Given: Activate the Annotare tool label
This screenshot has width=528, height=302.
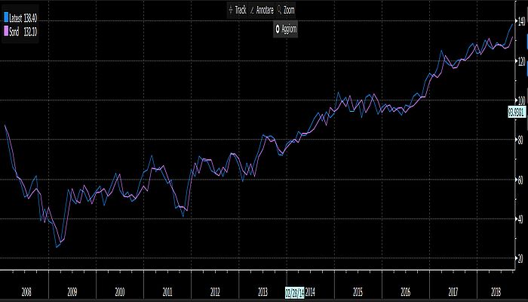Looking at the screenshot, I should coord(264,10).
